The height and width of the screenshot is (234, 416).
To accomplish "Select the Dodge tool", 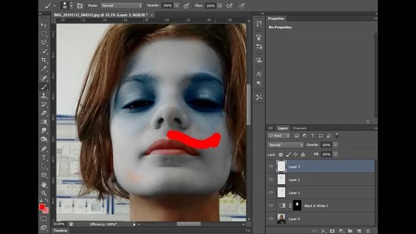I will [x=44, y=139].
